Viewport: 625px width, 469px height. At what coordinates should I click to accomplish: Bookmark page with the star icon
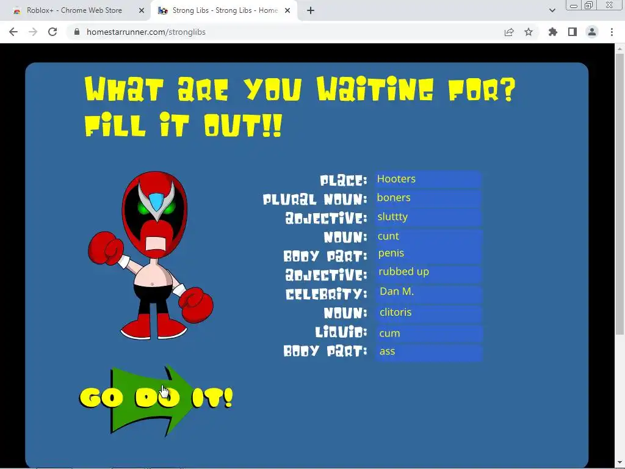529,32
